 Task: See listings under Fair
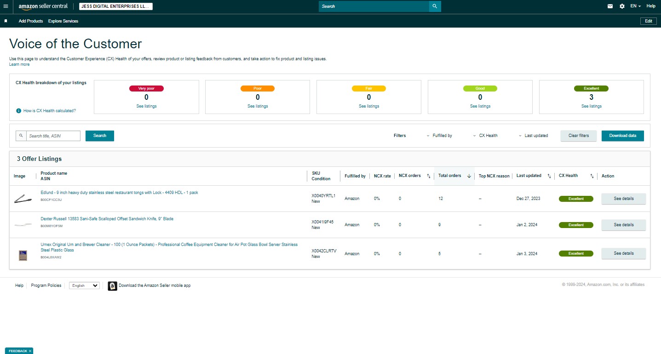369,106
